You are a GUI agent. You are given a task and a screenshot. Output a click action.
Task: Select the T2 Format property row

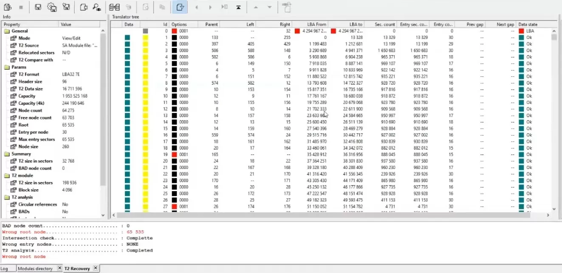click(51, 74)
